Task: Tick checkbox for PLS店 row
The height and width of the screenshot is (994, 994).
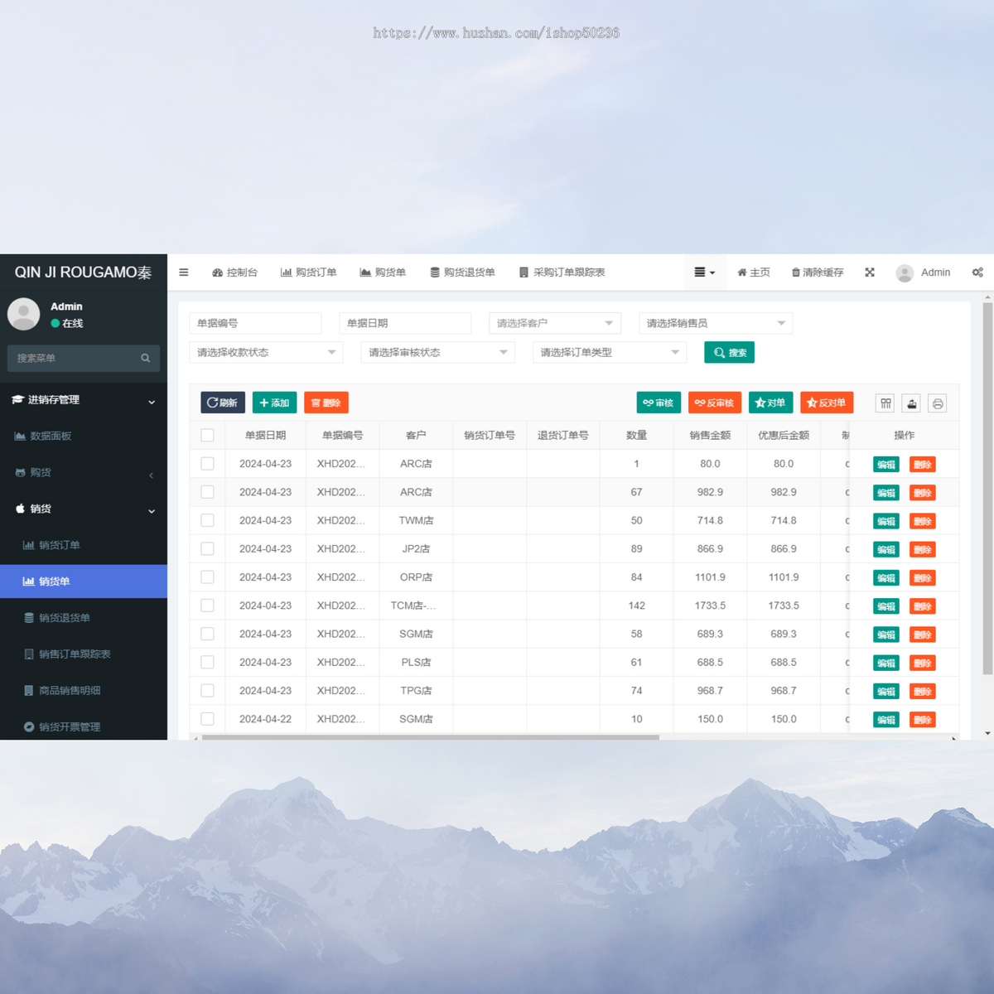Action: 207,663
